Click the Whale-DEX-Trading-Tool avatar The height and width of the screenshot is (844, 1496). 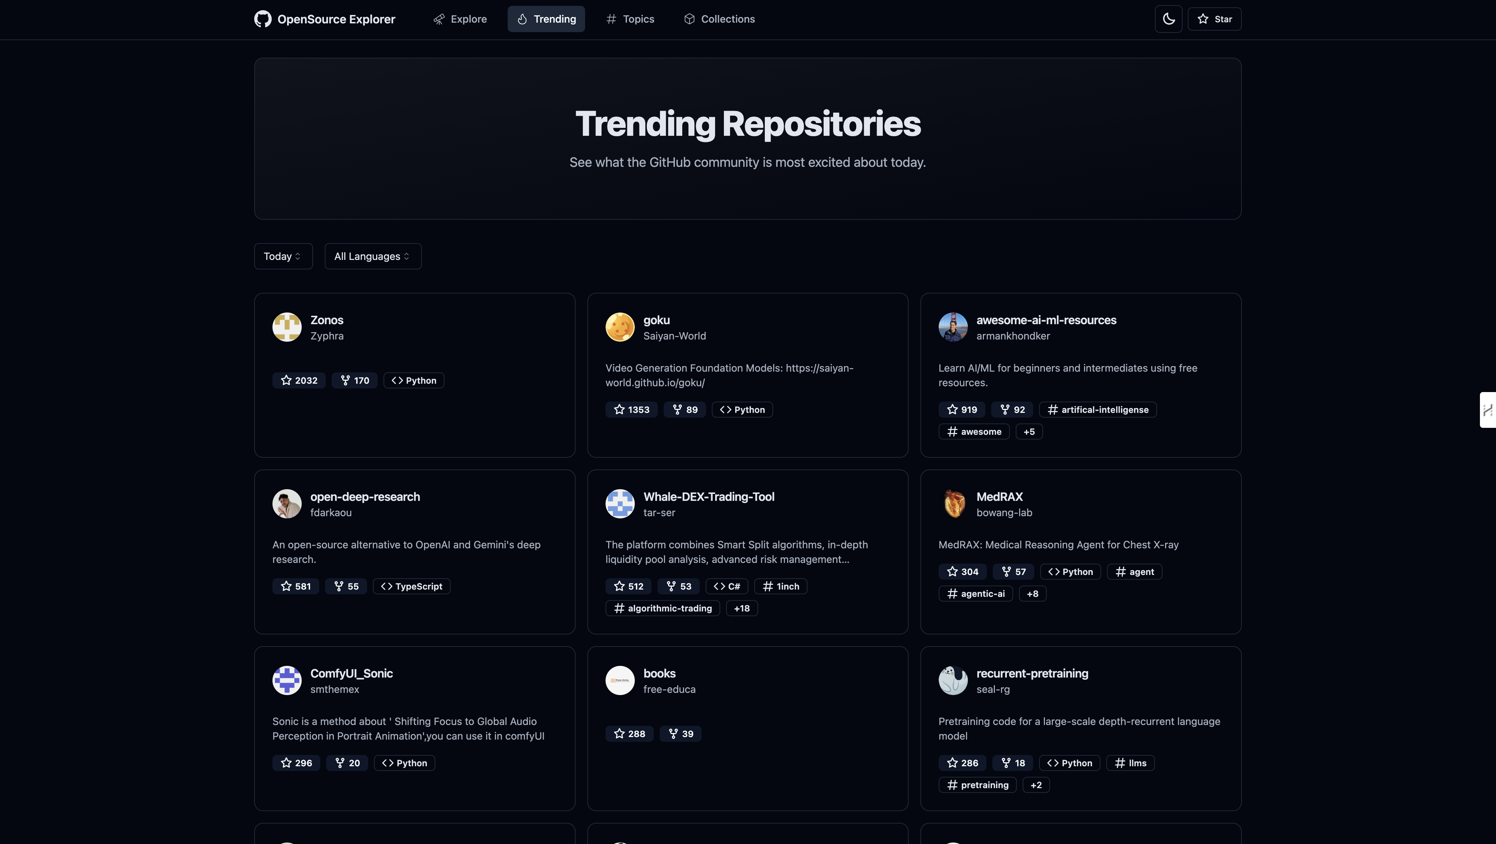[x=620, y=504]
